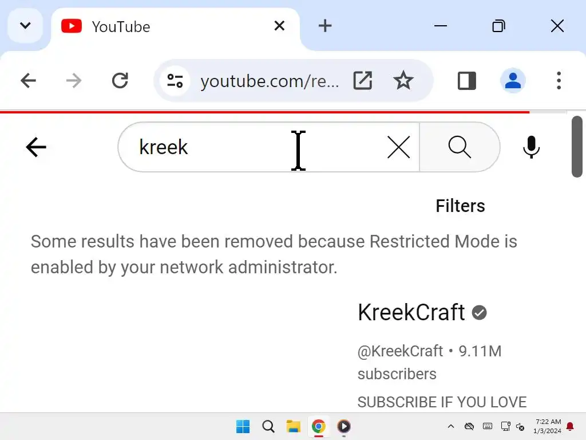The width and height of the screenshot is (586, 440).
Task: Bookmark this page with the star icon
Action: [x=403, y=81]
